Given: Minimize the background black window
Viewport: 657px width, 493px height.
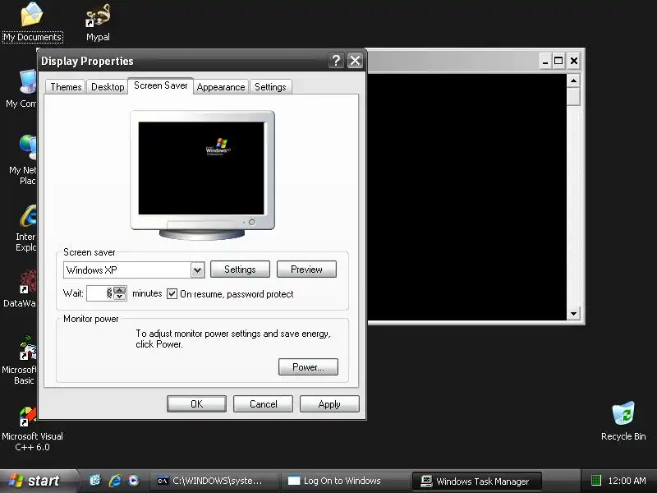Looking at the screenshot, I should tap(544, 61).
